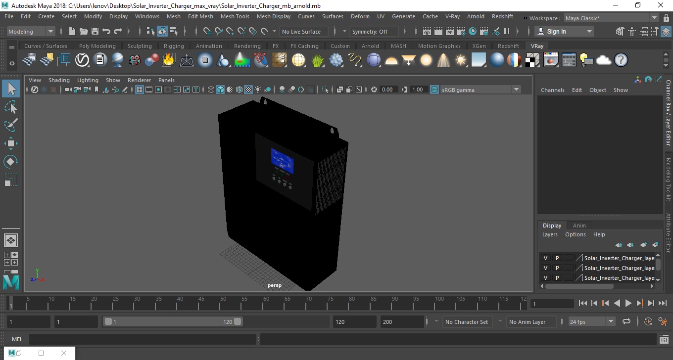673x360 pixels.
Task: Toggle use all lights bulb icon
Action: click(259, 90)
